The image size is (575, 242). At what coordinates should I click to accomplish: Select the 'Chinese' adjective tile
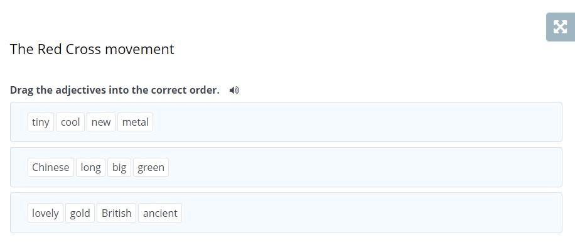pyautogui.click(x=51, y=167)
